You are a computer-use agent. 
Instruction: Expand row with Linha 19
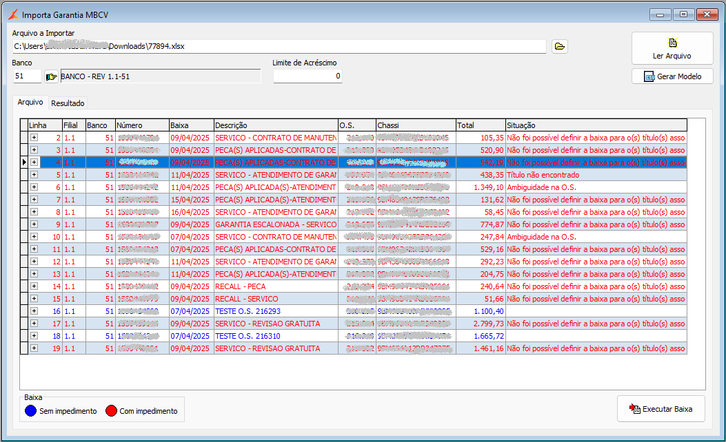pos(34,348)
